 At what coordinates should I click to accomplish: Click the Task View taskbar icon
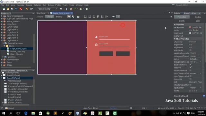point(18,113)
